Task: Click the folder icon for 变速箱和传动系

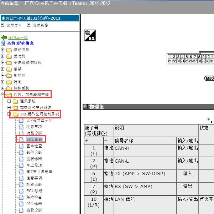Action: point(9,63)
